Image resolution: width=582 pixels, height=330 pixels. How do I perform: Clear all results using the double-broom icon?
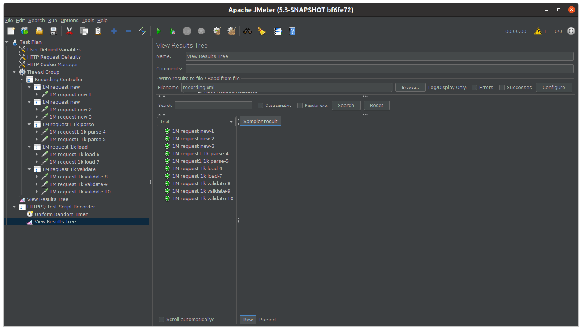231,31
